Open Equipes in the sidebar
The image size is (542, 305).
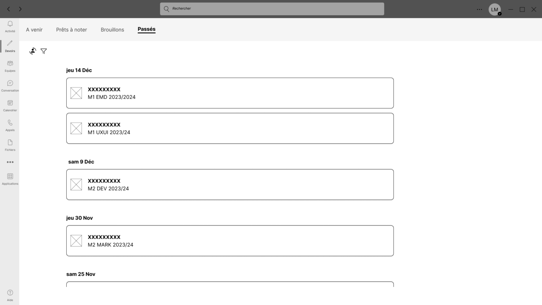coord(10,64)
